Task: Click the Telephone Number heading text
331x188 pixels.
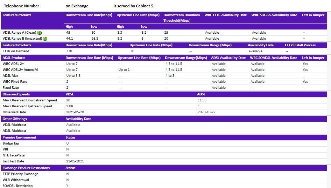Action: coord(21,6)
